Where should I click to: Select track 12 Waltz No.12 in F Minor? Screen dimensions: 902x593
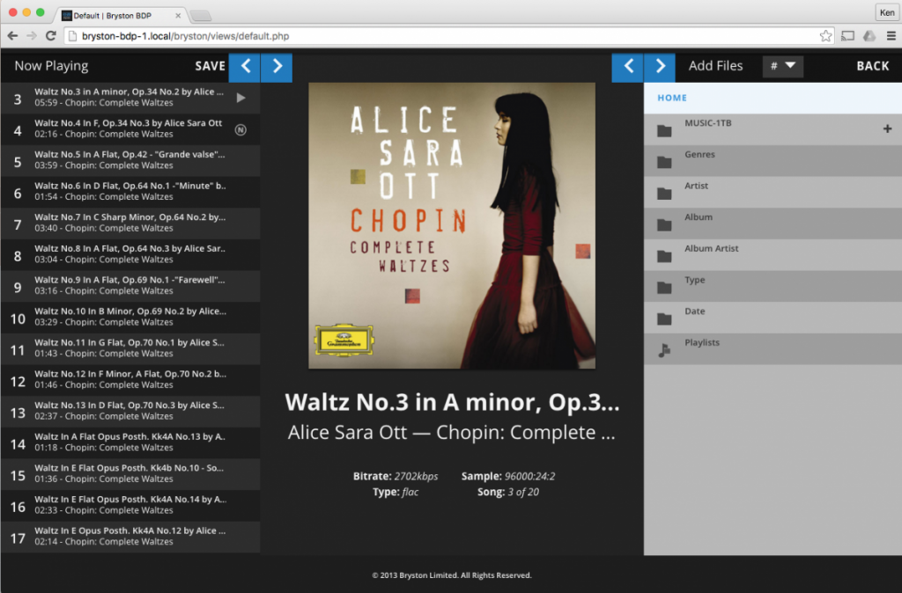coord(130,380)
